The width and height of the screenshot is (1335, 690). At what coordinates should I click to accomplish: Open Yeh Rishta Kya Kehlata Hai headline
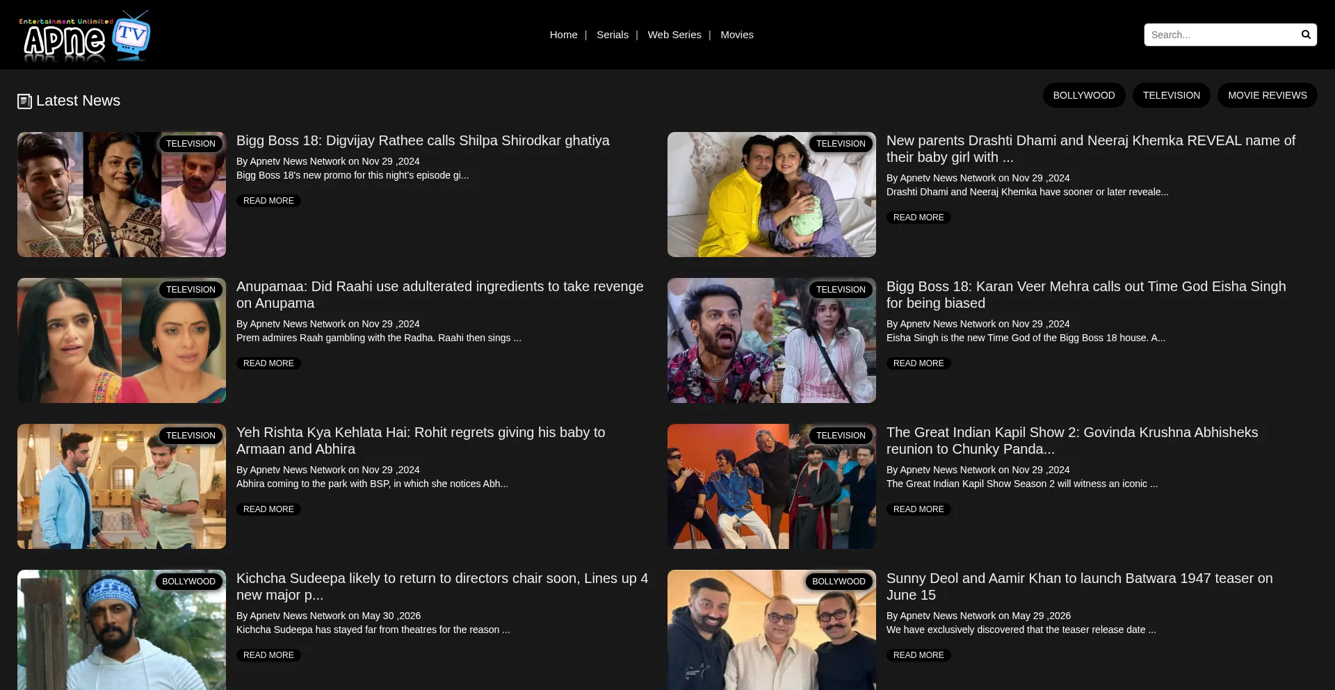421,441
